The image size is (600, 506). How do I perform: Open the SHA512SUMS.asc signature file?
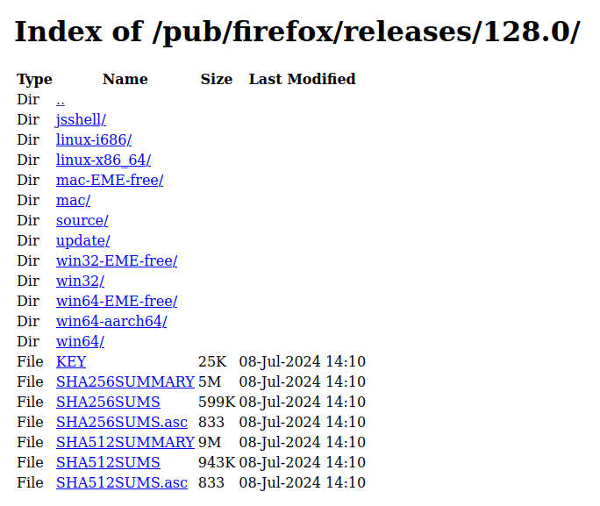coord(122,482)
